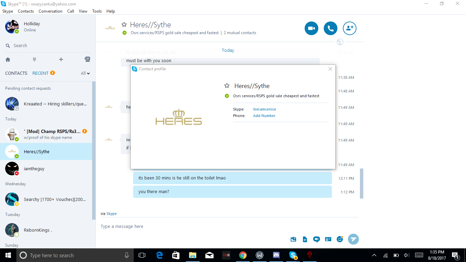Click the Search contacts field
Screen dimensions: 466x262
(x=48, y=46)
